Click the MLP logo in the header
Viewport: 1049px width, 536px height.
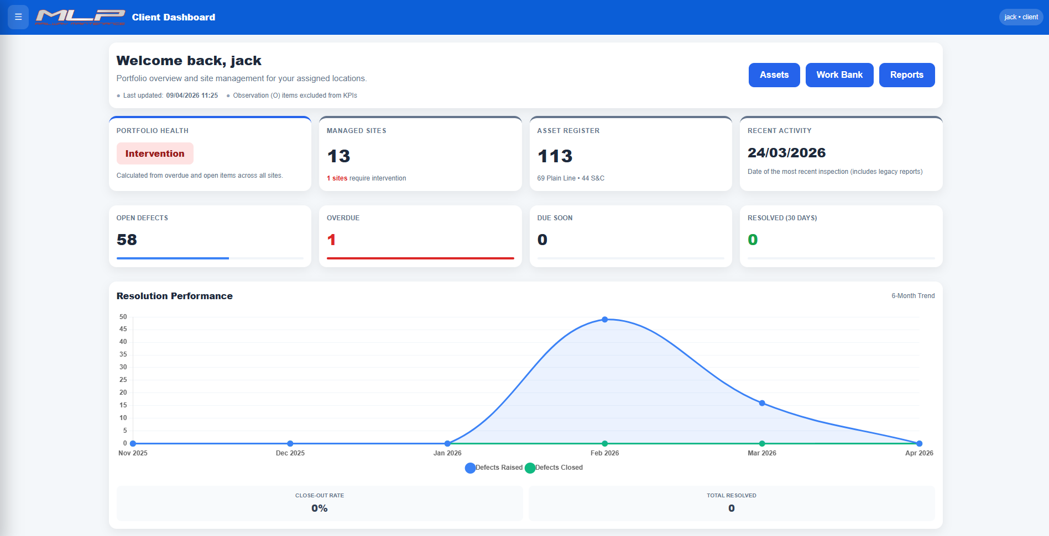click(x=81, y=17)
